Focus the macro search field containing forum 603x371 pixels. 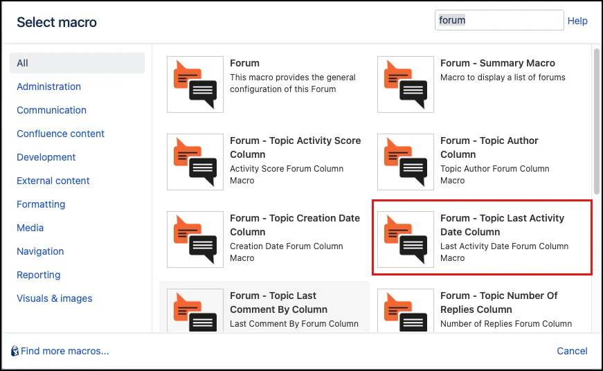(x=499, y=20)
